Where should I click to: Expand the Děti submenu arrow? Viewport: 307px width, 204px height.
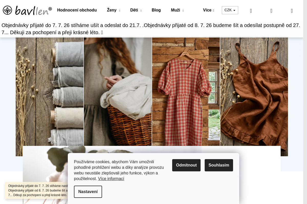(141, 10)
